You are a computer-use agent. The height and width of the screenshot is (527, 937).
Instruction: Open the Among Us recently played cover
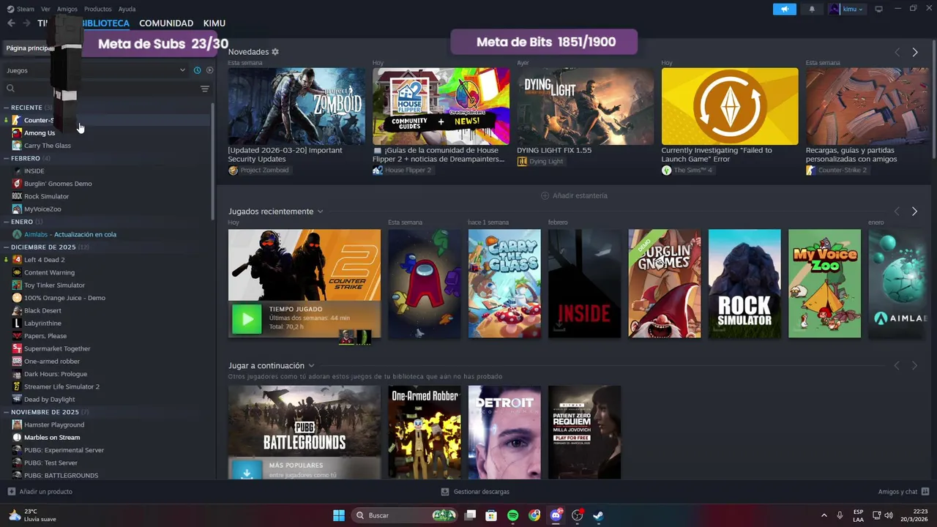pyautogui.click(x=425, y=284)
